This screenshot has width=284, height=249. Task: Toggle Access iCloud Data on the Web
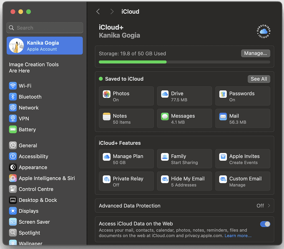tap(265, 224)
